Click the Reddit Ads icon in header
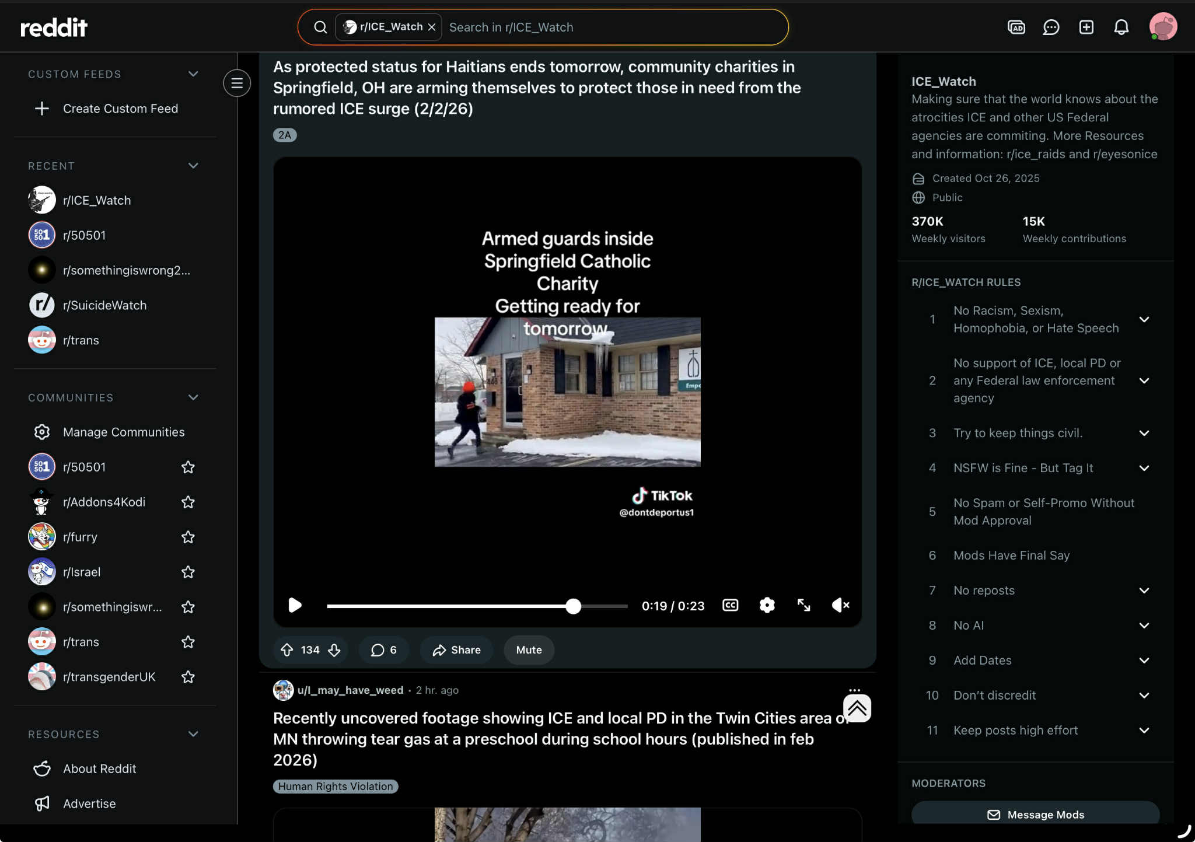Screen dimensions: 1195x842 [1016, 27]
